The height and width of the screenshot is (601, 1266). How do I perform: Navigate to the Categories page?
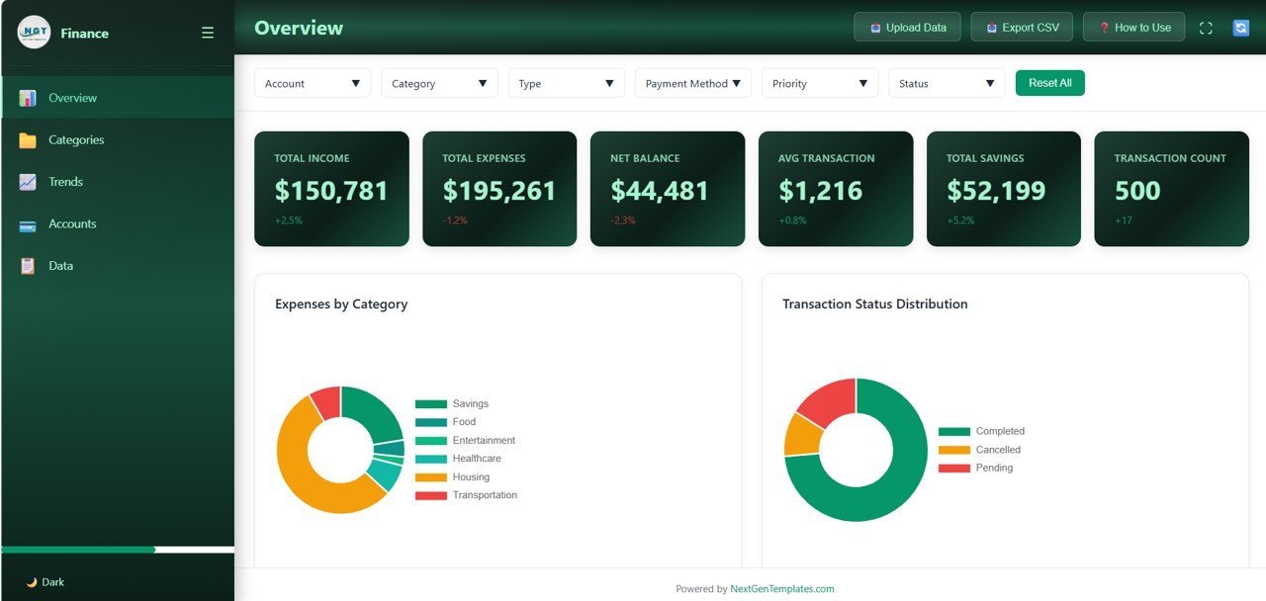point(74,139)
